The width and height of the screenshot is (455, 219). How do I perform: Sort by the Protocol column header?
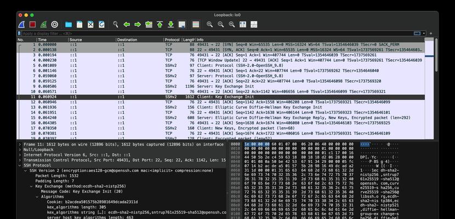point(173,39)
